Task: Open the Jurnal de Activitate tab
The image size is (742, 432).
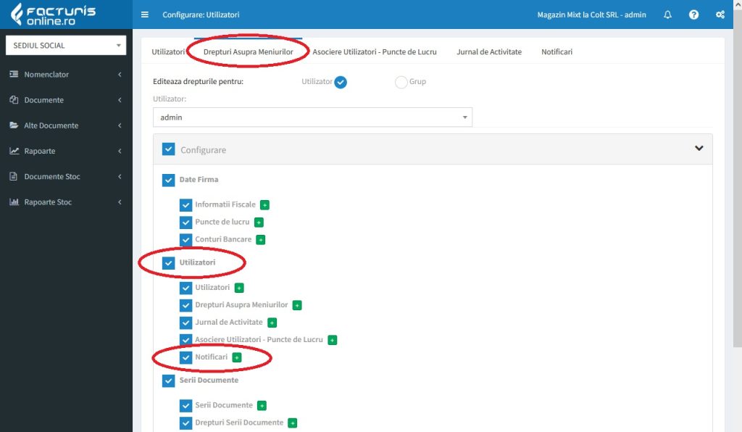Action: coord(489,51)
